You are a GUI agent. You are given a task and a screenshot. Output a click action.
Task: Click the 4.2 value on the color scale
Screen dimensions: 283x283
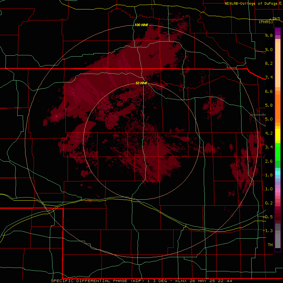[x=269, y=133]
